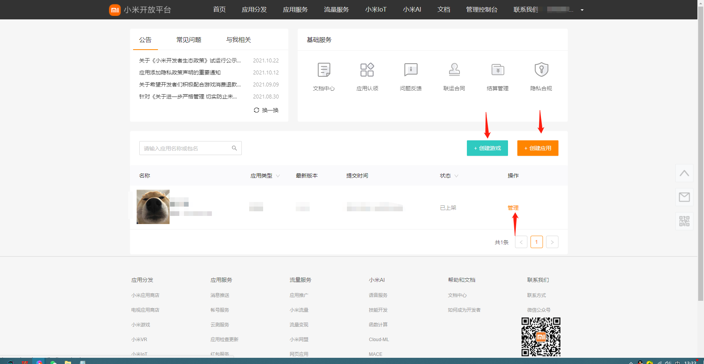Screen dimensions: 704x364
Task: Switch to the 与我相关 tab
Action: point(238,40)
